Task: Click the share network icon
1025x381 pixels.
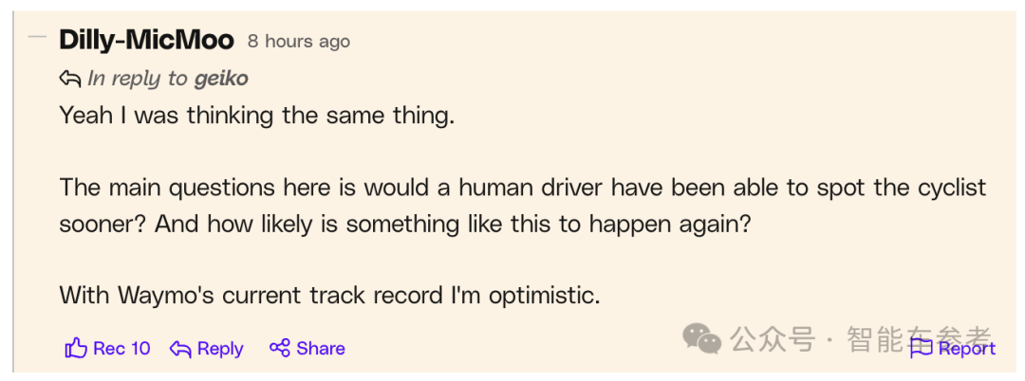Action: [279, 349]
